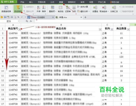Close the Docer-在线模板 tab
This screenshot has width=136, height=106.
tap(53, 17)
